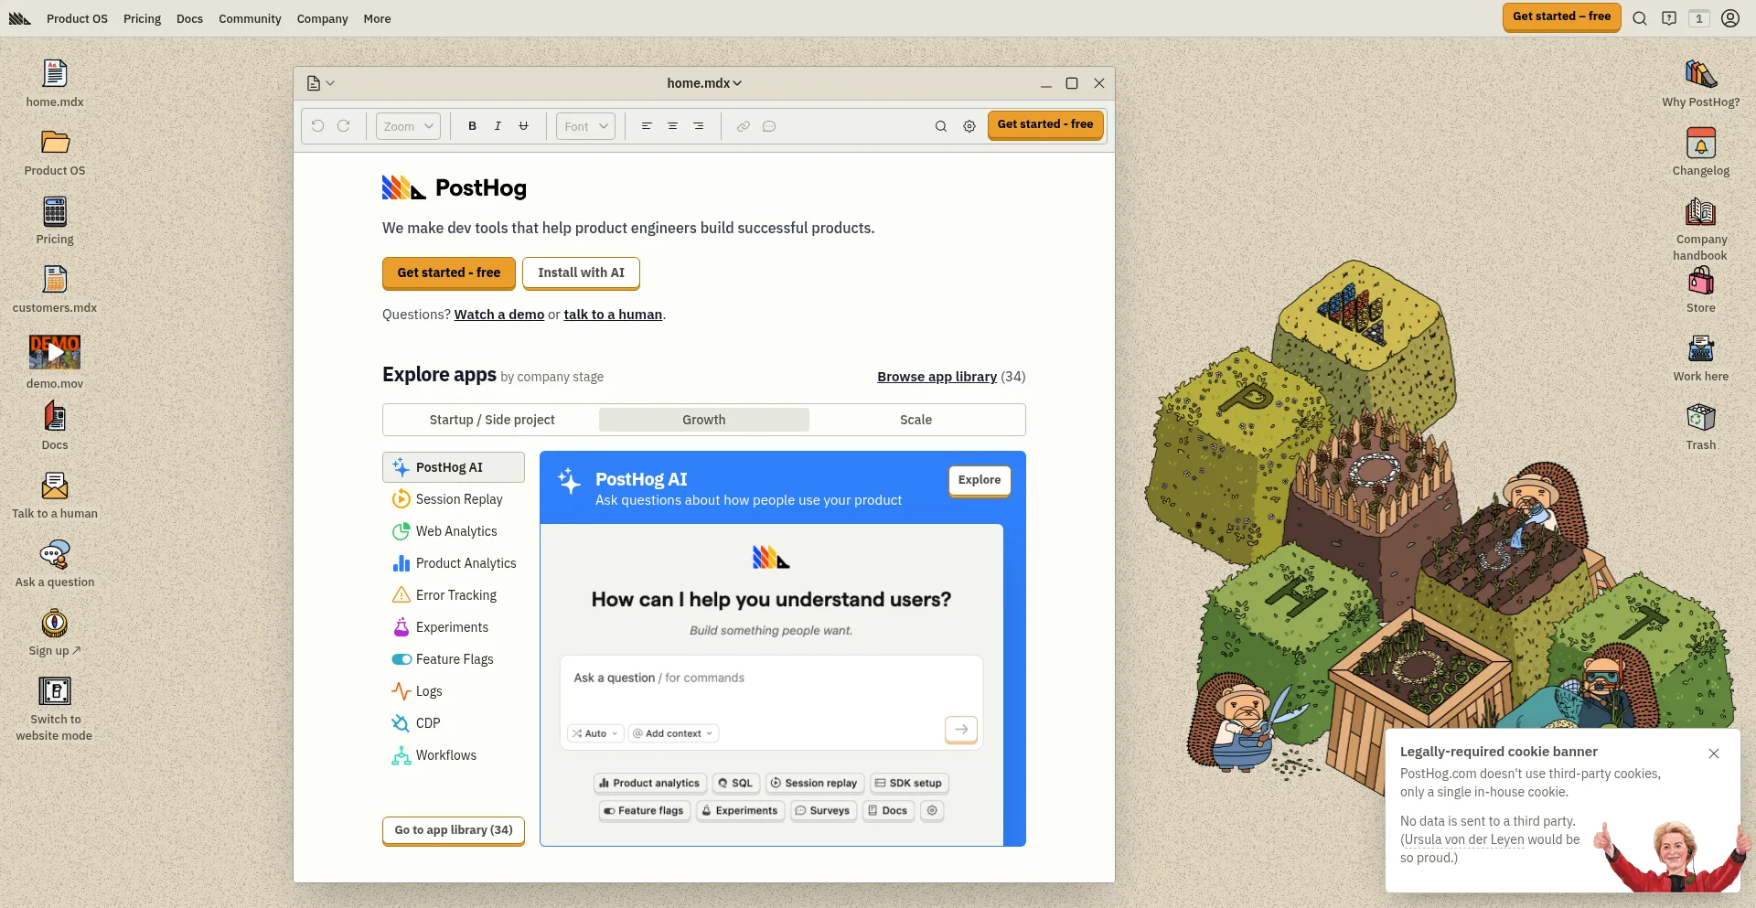Click the send arrow button
1756x908 pixels.
(x=961, y=730)
